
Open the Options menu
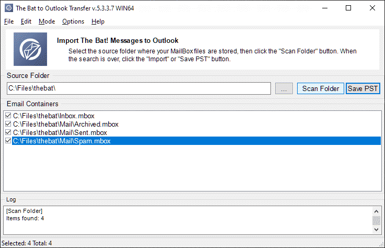[73, 21]
